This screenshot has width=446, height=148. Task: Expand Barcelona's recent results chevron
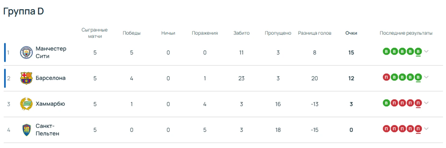426,77
